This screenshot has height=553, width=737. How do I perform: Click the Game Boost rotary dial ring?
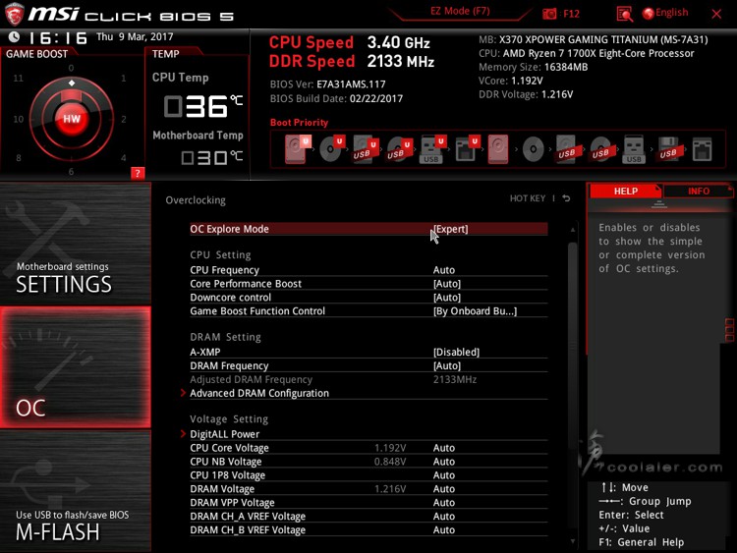point(72,119)
